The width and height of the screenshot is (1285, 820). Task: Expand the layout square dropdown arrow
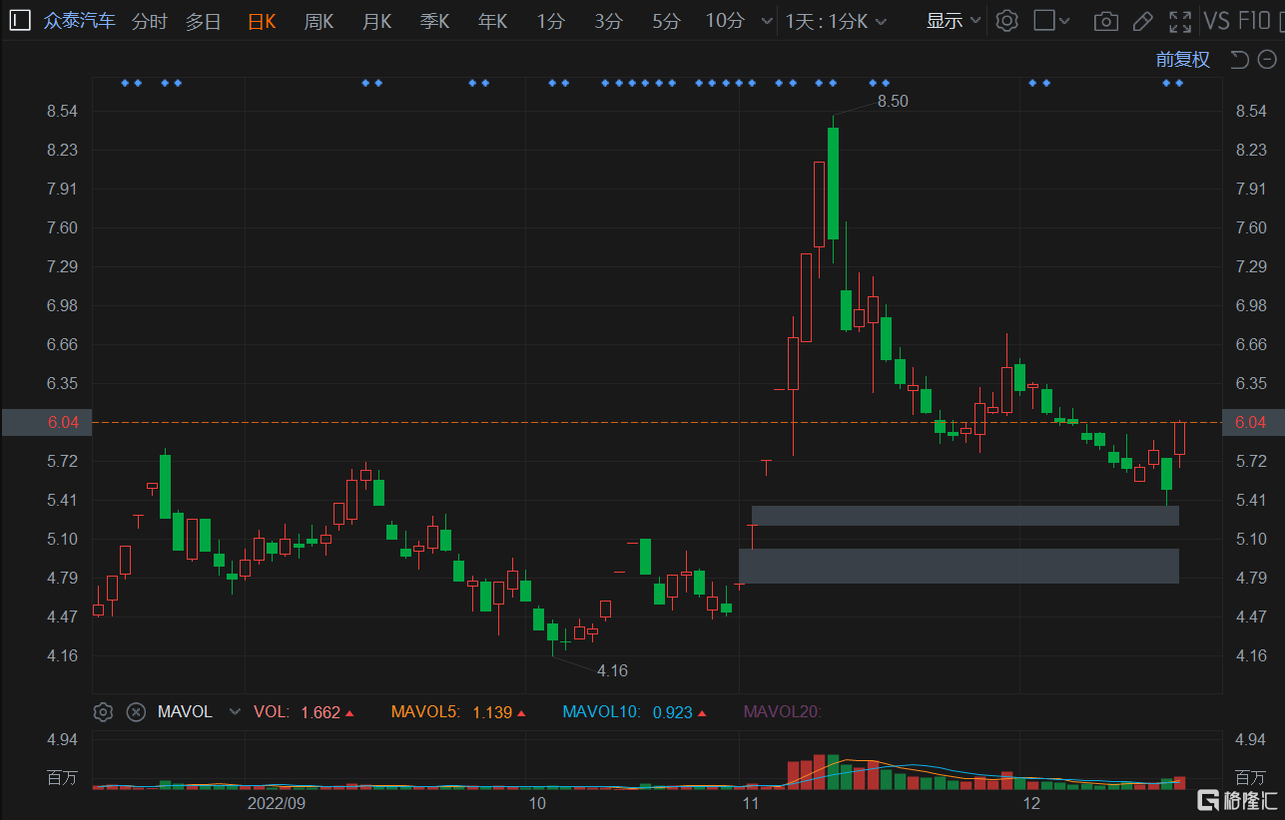(x=1065, y=21)
